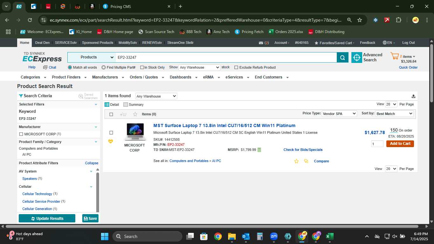Open the mail messages icon
This screenshot has height=244, width=434.
pos(261,43)
